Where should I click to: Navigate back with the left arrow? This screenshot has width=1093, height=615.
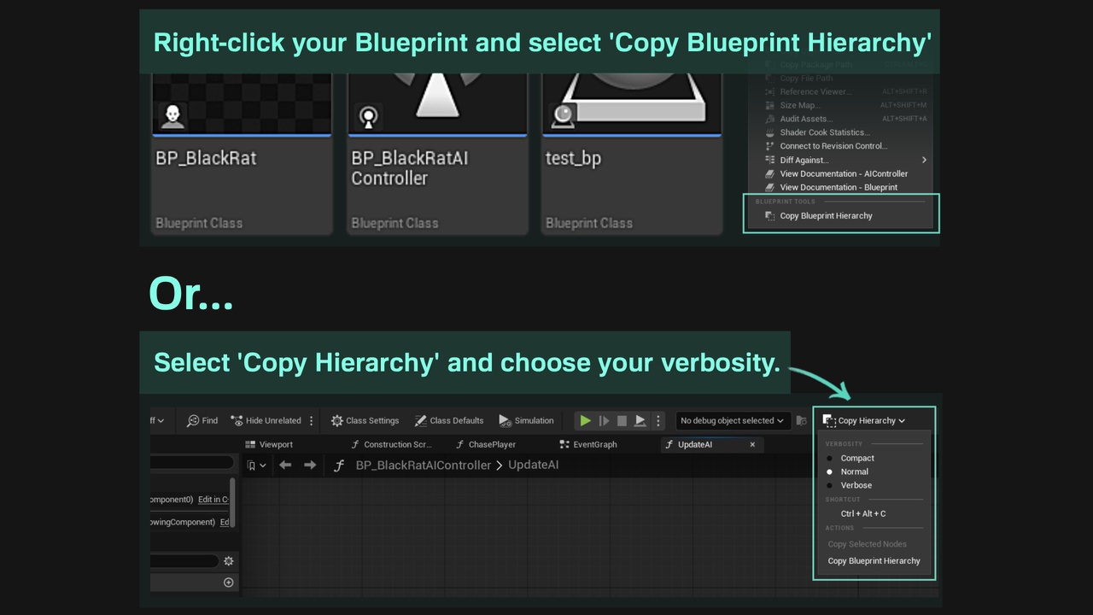[x=285, y=466]
